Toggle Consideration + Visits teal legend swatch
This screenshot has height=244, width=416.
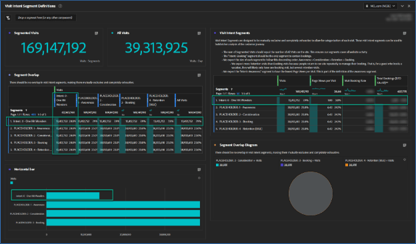click(x=217, y=165)
